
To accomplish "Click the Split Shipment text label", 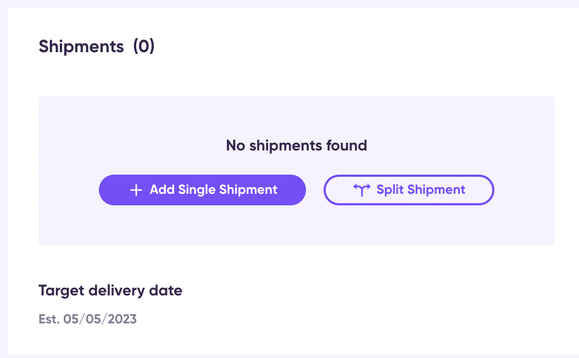I will 421,189.
